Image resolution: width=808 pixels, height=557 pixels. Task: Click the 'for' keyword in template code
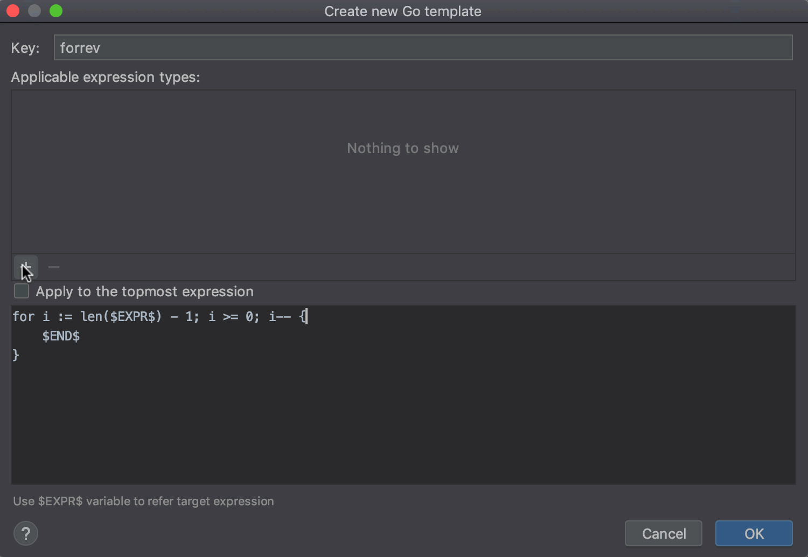point(23,317)
